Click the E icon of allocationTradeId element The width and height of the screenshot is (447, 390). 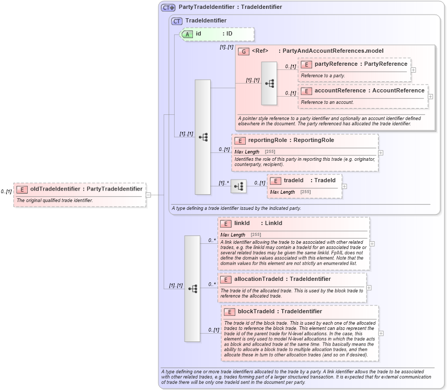pyautogui.click(x=225, y=279)
